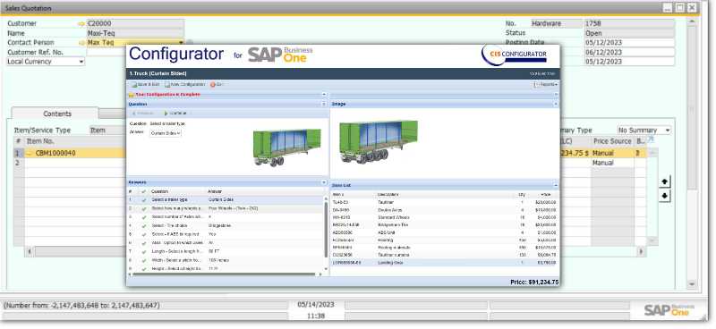The width and height of the screenshot is (716, 329).
Task: Select the Height answer row
Action: pos(226,269)
